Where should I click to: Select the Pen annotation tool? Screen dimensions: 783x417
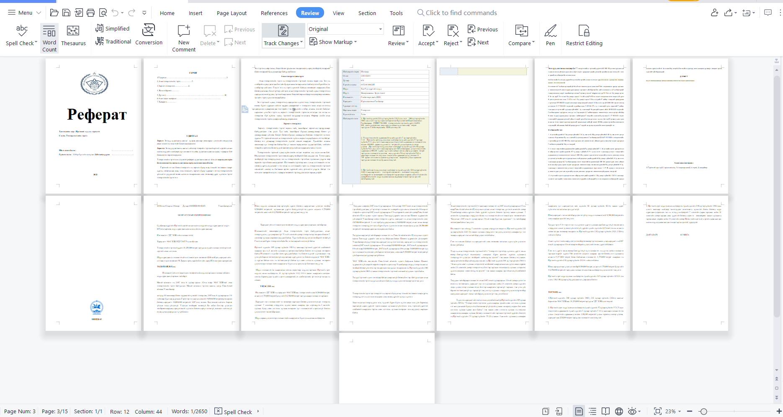[x=550, y=35]
